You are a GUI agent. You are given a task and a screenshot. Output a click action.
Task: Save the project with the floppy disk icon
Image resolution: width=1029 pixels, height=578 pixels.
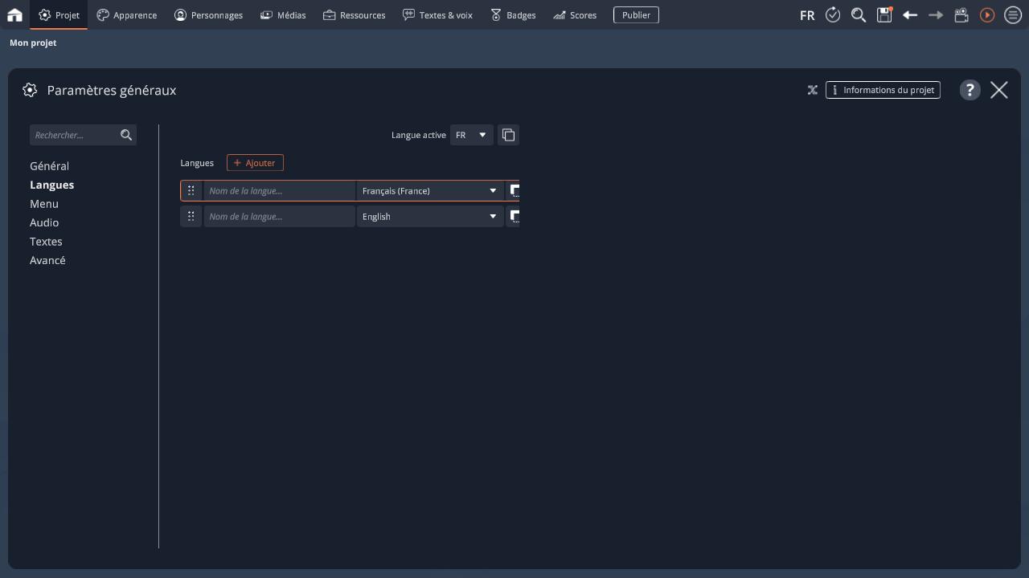(884, 14)
